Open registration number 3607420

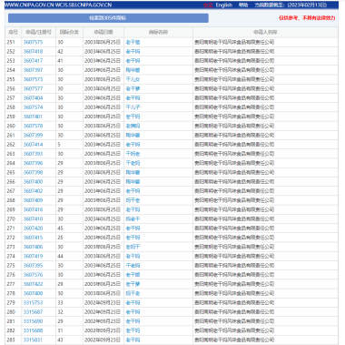(34, 228)
